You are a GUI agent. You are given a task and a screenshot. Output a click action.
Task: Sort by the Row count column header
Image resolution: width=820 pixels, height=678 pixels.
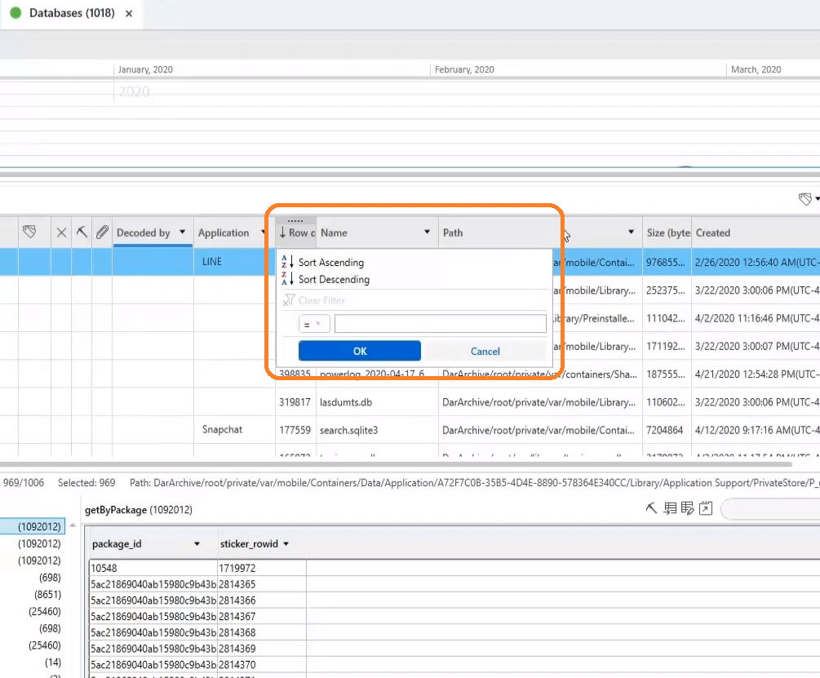pos(296,233)
